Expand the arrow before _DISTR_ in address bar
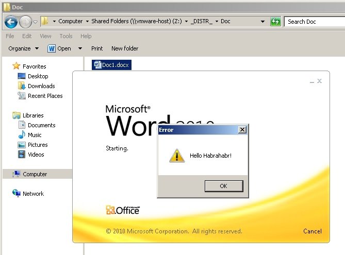The height and width of the screenshot is (255, 345). [186, 21]
